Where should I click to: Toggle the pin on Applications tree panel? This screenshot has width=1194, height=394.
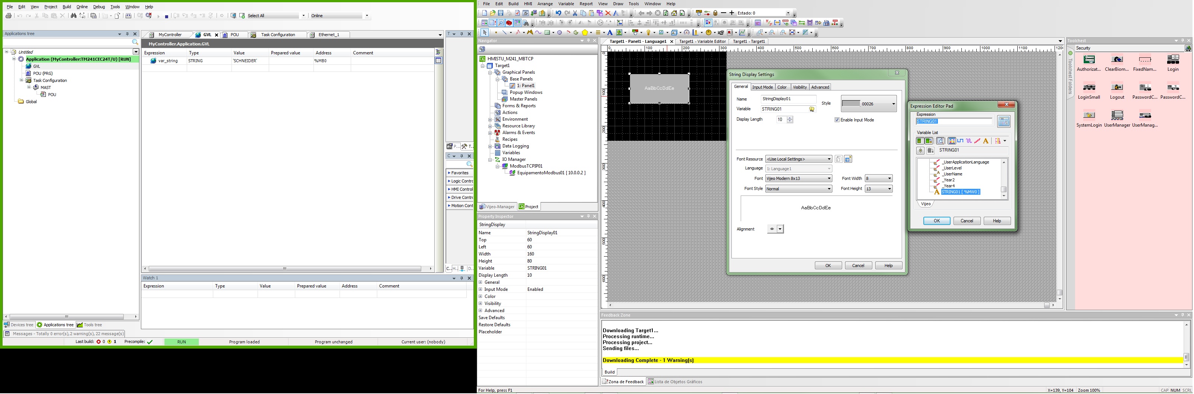(127, 34)
